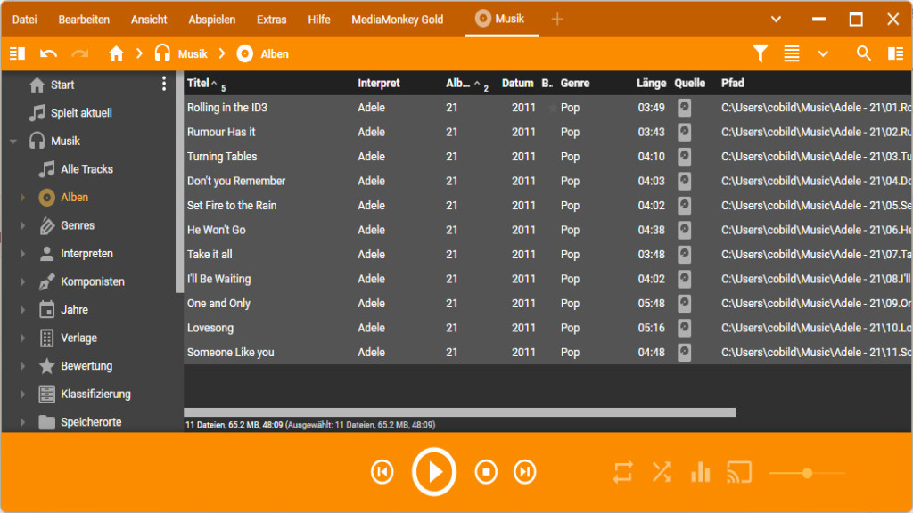The width and height of the screenshot is (913, 513).
Task: Click the cast to device icon
Action: [x=739, y=472]
